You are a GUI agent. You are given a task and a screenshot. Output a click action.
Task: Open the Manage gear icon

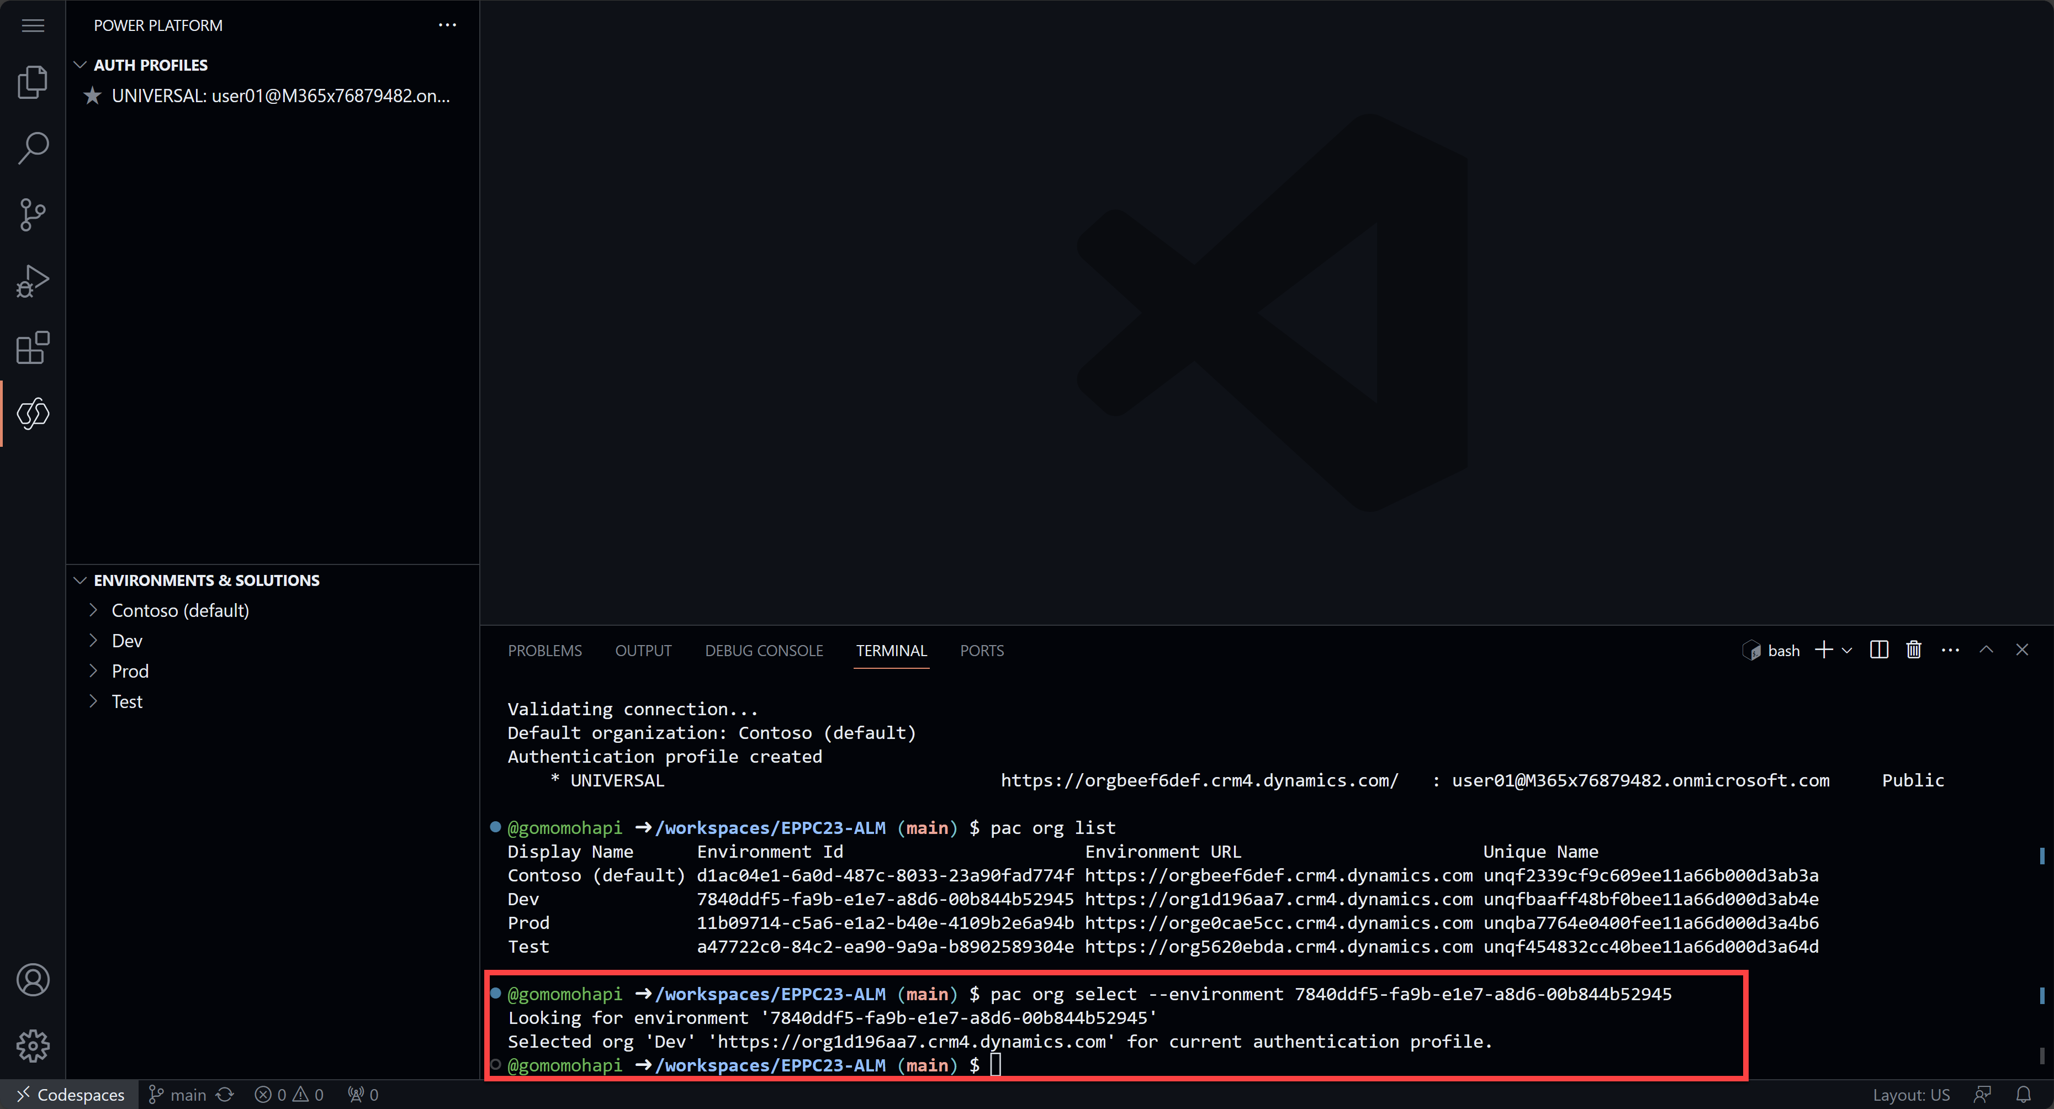[x=33, y=1045]
